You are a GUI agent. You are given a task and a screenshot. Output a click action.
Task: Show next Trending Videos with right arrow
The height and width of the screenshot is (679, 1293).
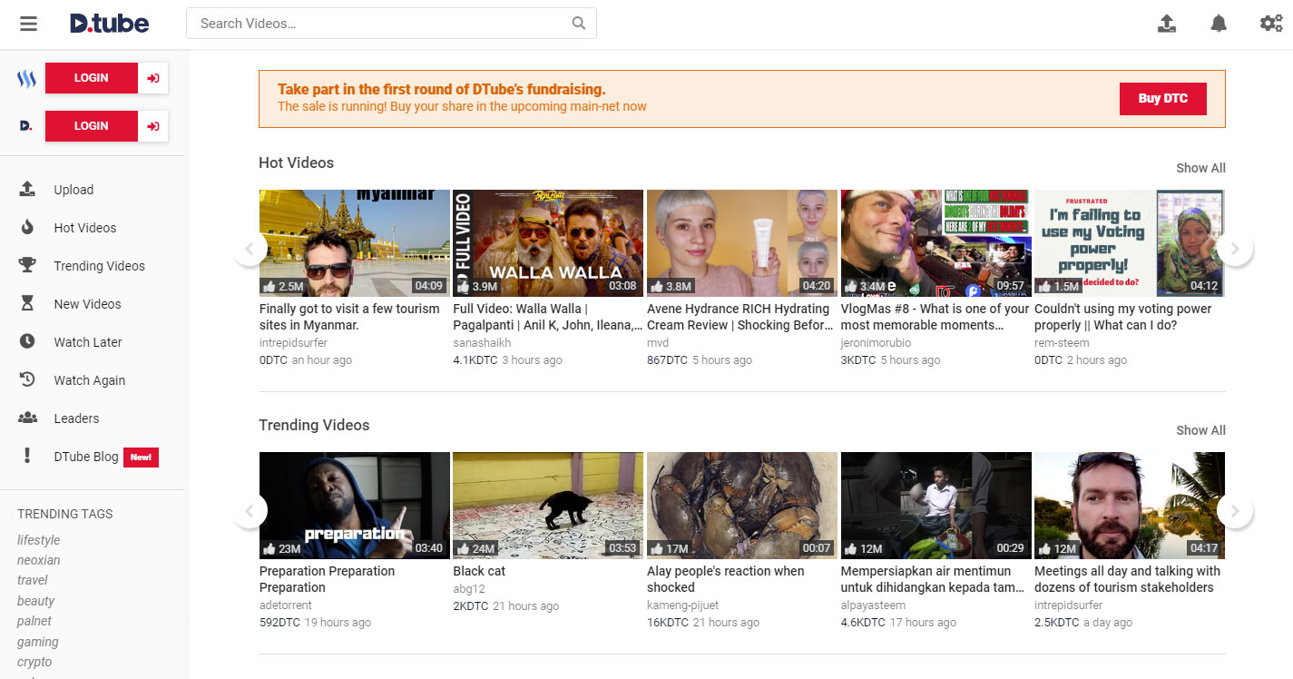(1235, 510)
